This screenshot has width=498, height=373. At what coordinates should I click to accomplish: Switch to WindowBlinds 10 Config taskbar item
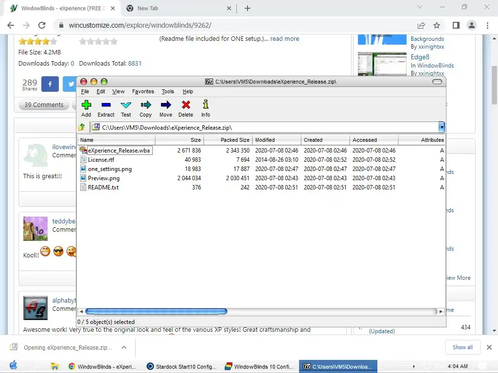pos(260,366)
